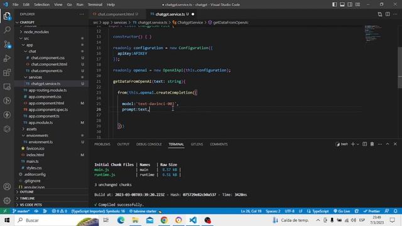Open Windows Start menu
The width and height of the screenshot is (402, 226).
tap(7, 220)
